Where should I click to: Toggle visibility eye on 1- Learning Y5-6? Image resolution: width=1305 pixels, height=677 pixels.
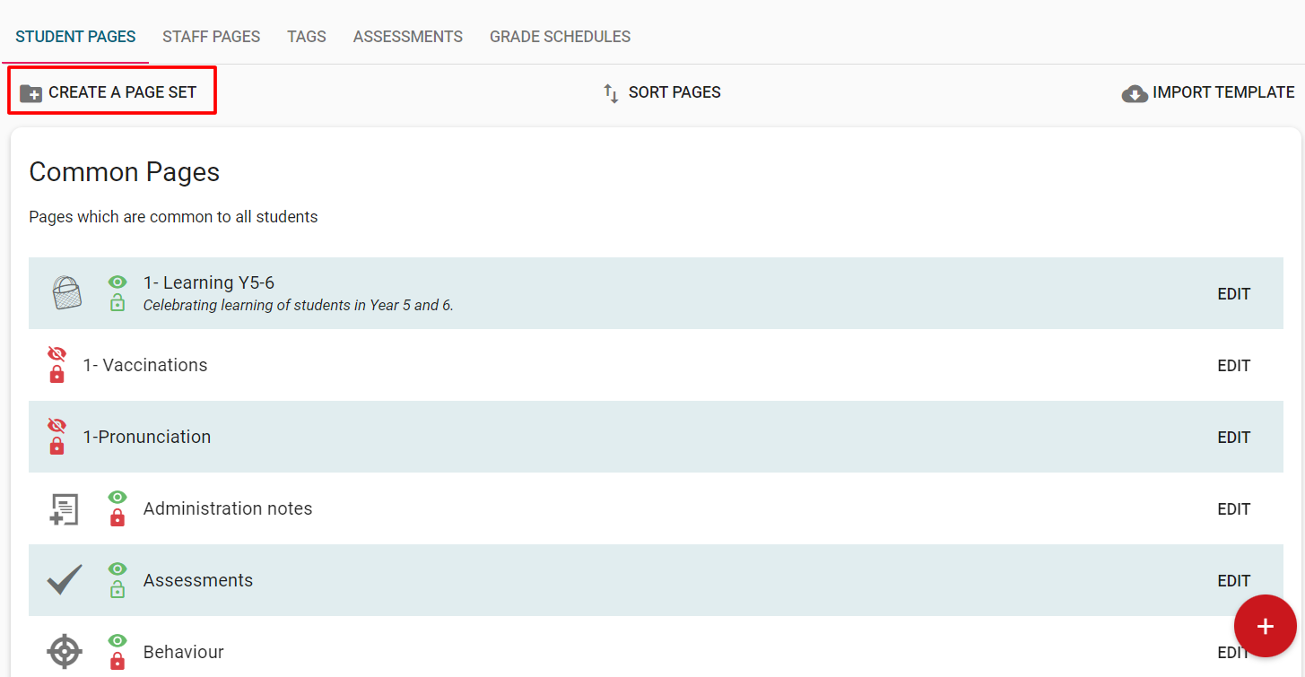pyautogui.click(x=117, y=282)
